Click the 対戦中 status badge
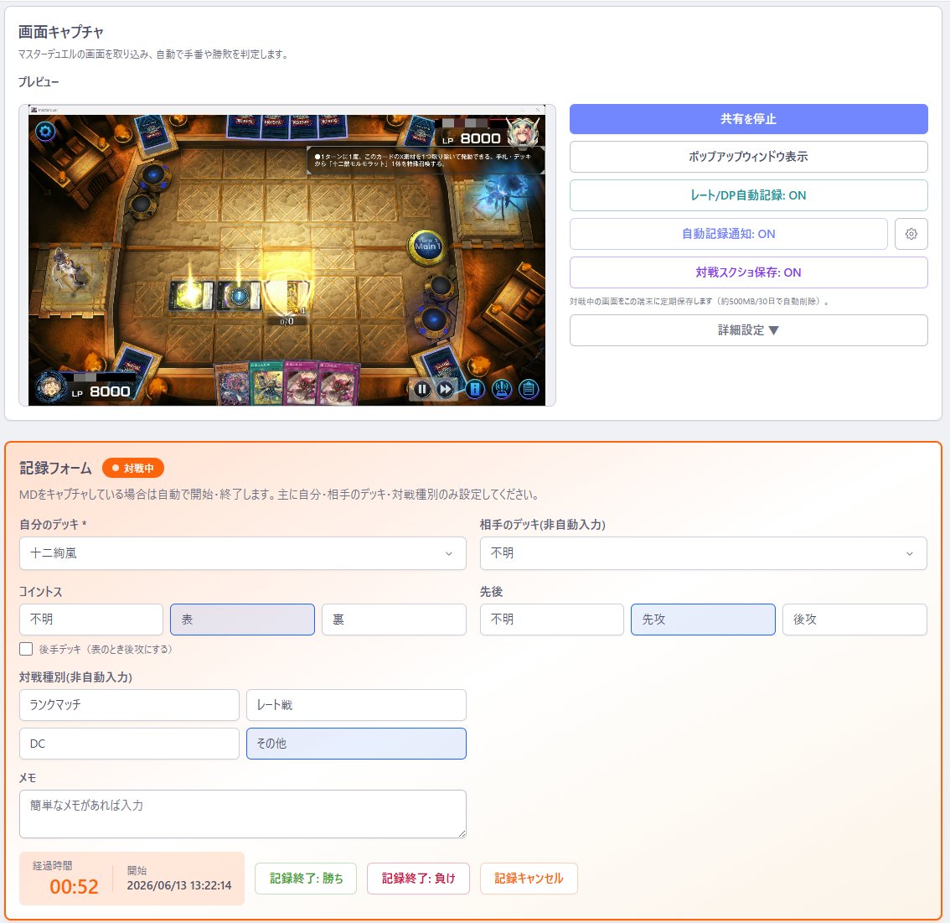 point(132,468)
